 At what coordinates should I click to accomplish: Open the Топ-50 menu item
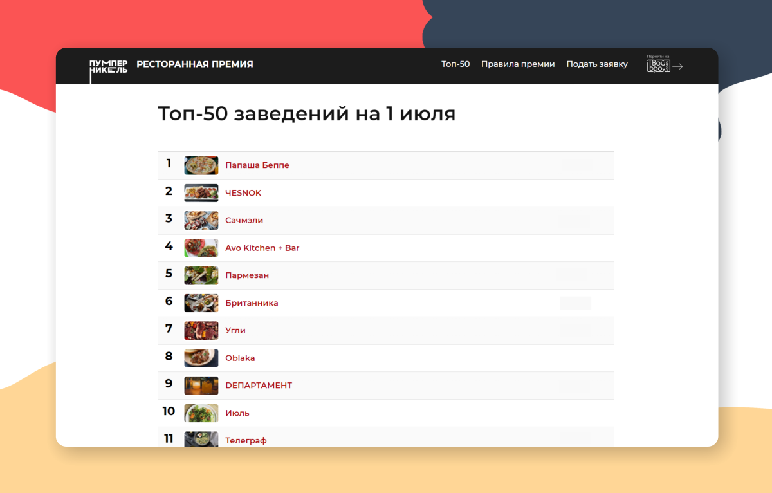pyautogui.click(x=455, y=64)
